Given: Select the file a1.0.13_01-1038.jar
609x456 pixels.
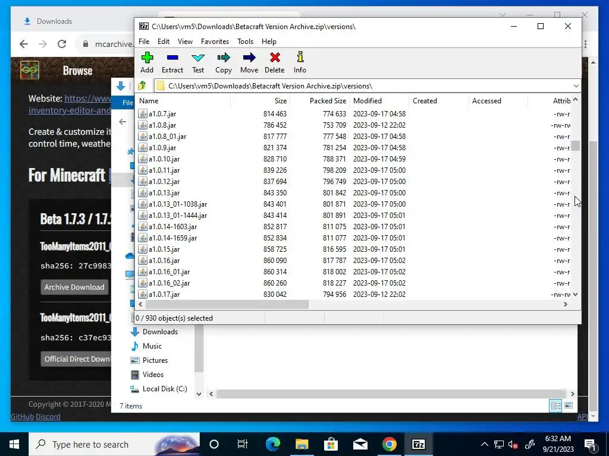Looking at the screenshot, I should point(177,204).
